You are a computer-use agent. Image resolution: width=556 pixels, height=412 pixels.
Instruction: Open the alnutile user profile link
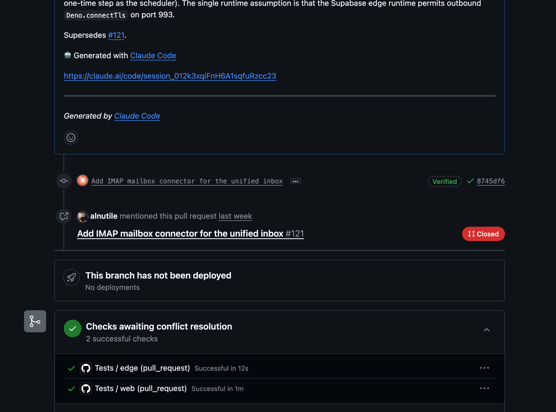104,216
